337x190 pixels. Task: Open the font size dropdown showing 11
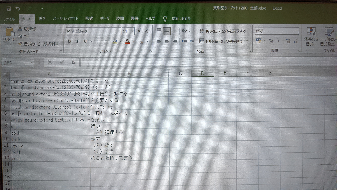pos(132,31)
